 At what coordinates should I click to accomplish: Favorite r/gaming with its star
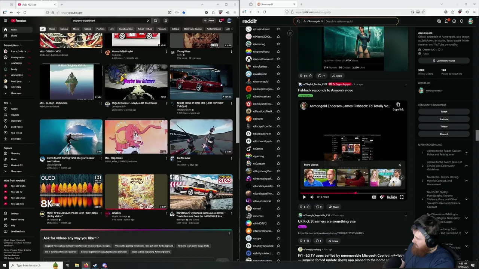pos(278,156)
